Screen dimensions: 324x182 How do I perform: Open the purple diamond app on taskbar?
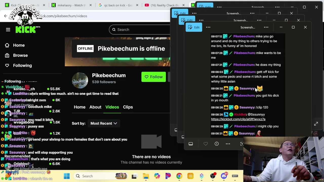[202, 176]
